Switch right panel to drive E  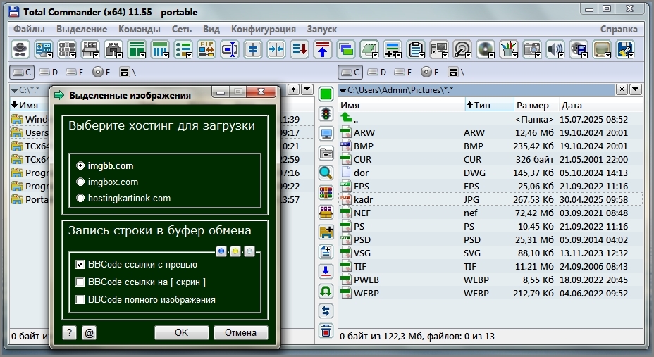[x=402, y=73]
